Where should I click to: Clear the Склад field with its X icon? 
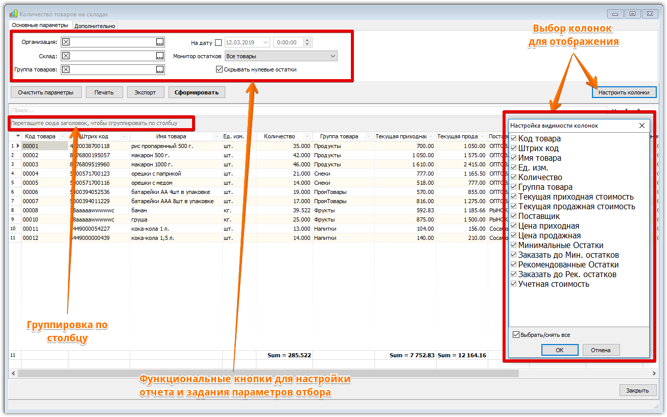pyautogui.click(x=66, y=56)
